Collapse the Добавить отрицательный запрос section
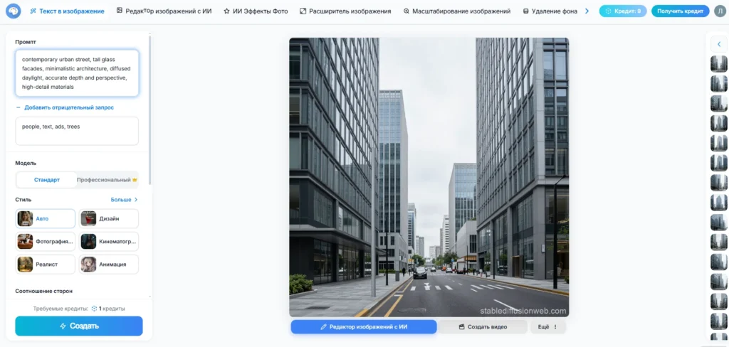The image size is (729, 347). pyautogui.click(x=65, y=107)
